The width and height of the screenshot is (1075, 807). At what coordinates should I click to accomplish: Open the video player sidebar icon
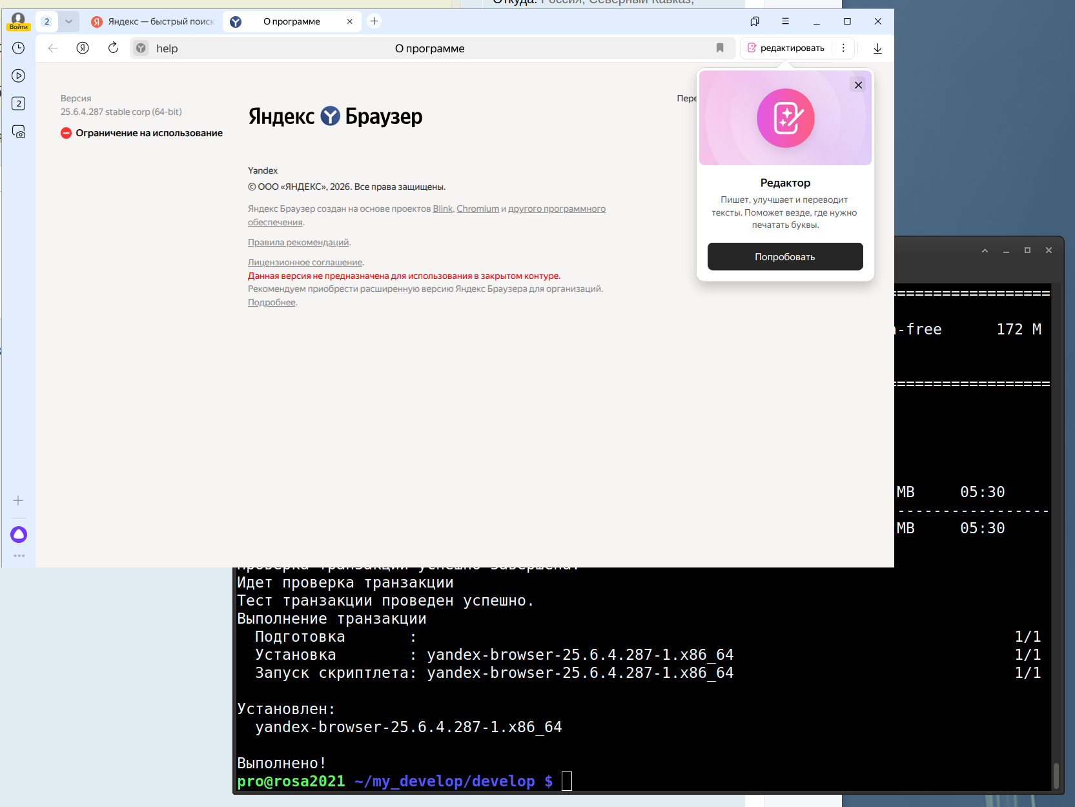pyautogui.click(x=19, y=76)
